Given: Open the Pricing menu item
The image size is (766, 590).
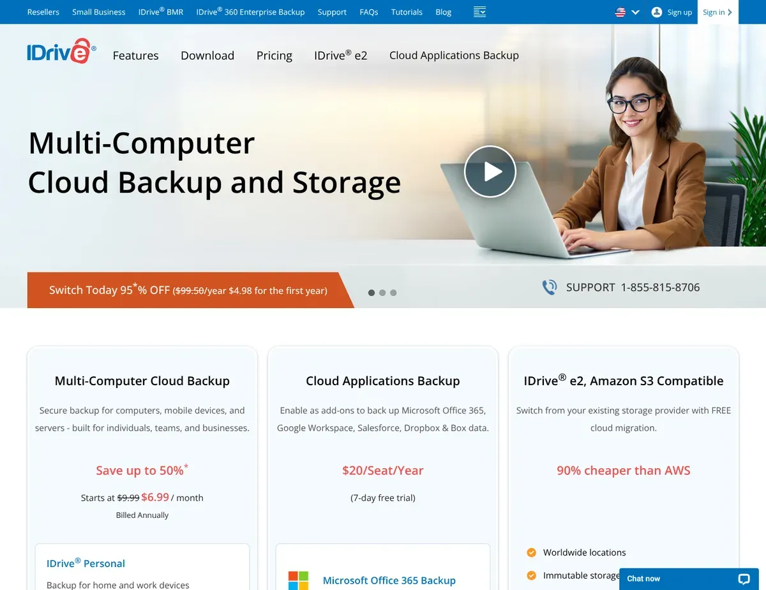Looking at the screenshot, I should (x=274, y=55).
